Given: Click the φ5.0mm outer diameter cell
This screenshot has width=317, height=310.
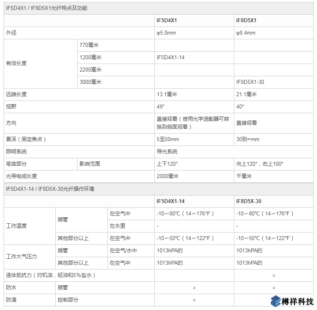Looking at the screenshot, I should pyautogui.click(x=166, y=33).
